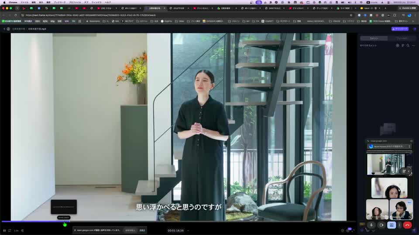
Task: Select the woman with headset video tile
Action: (389, 188)
